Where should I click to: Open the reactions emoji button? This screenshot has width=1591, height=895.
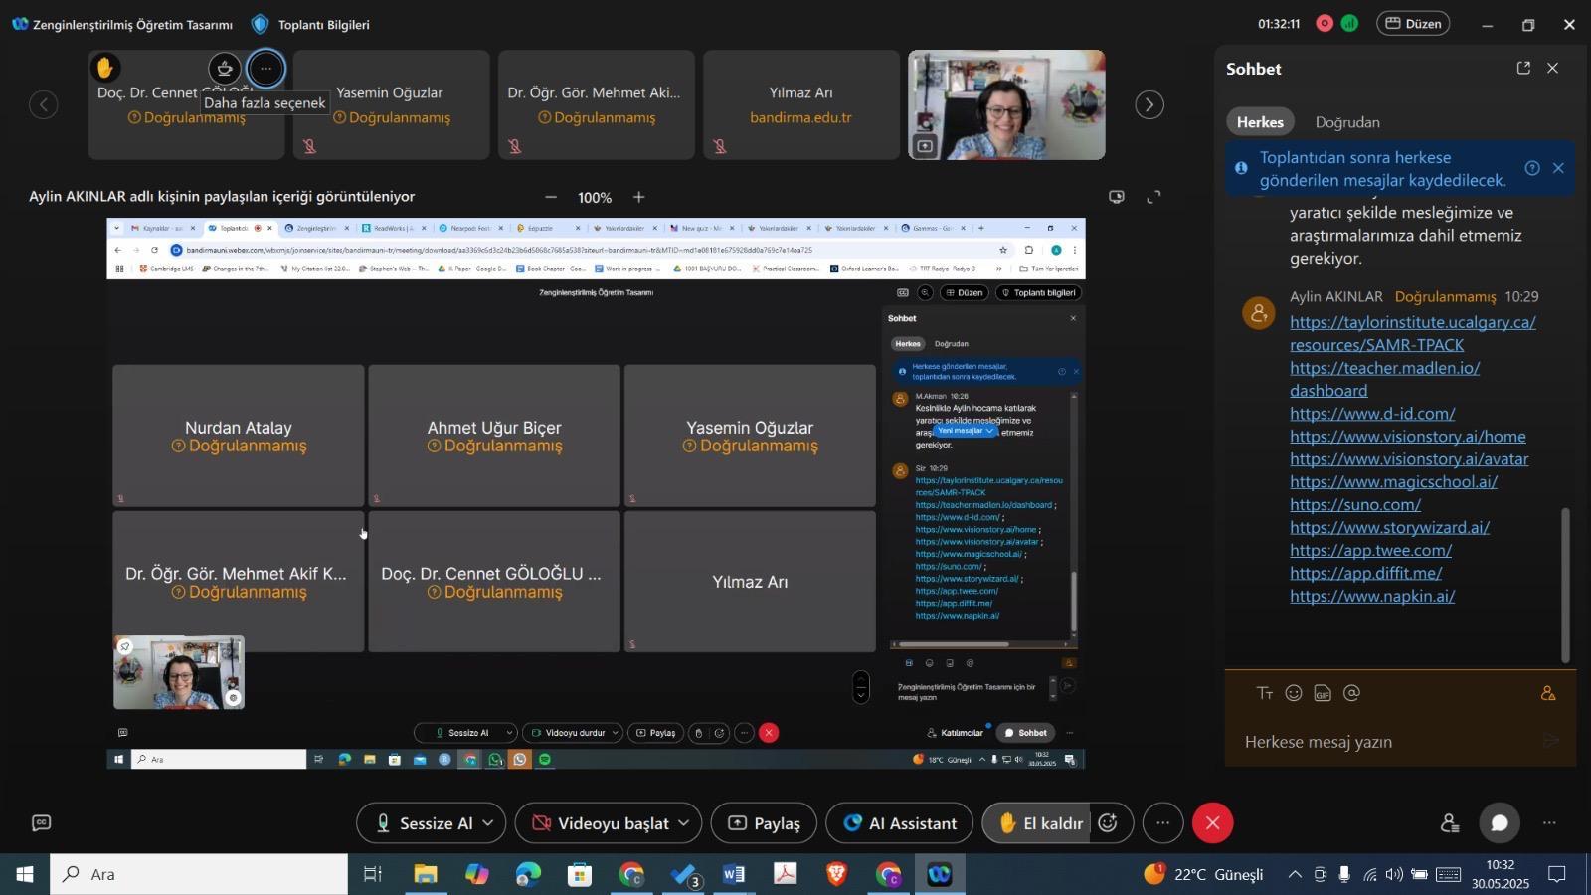coord(1108,823)
